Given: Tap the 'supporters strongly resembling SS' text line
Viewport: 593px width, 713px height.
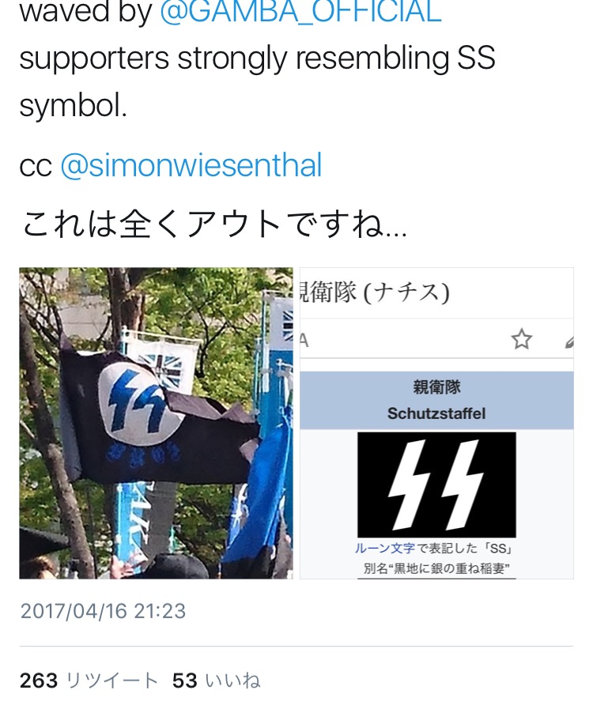Looking at the screenshot, I should click(x=258, y=58).
